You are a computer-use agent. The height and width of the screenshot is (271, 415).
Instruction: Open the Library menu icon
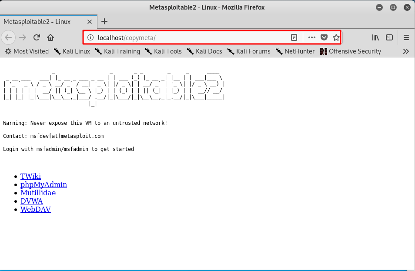coord(375,37)
